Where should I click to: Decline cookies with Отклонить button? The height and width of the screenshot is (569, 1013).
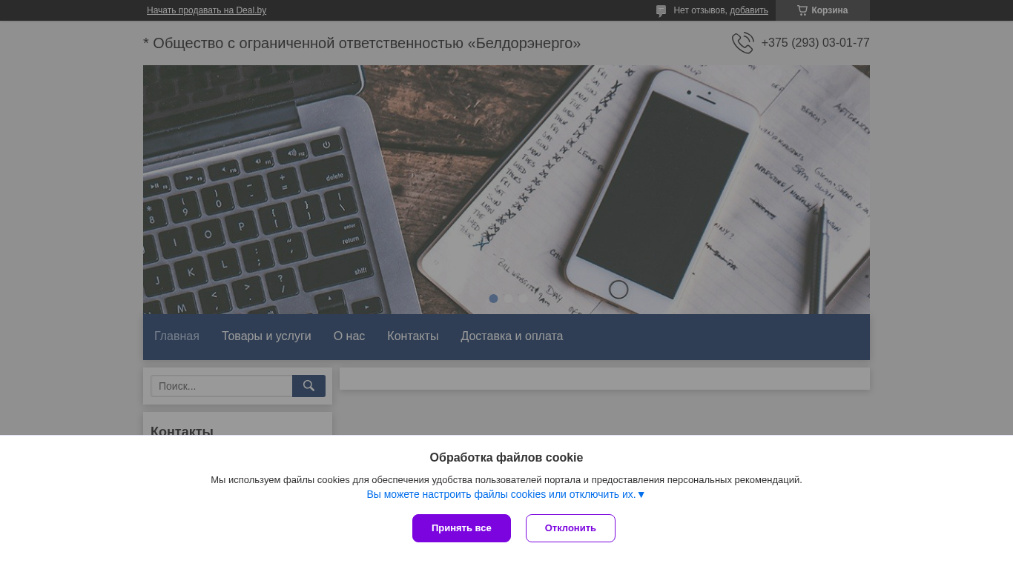click(570, 528)
